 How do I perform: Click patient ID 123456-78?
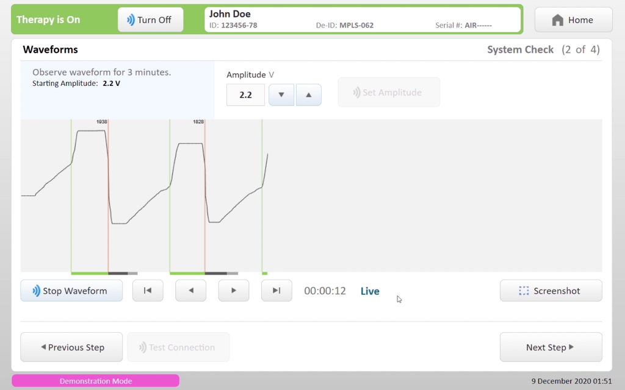tap(233, 26)
